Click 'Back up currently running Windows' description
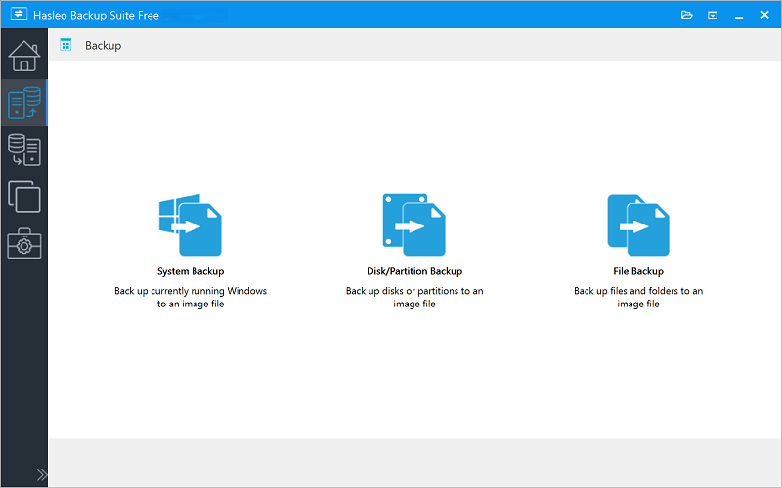 (191, 298)
